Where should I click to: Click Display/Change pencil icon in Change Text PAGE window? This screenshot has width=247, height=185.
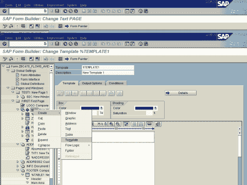click(x=5, y=26)
